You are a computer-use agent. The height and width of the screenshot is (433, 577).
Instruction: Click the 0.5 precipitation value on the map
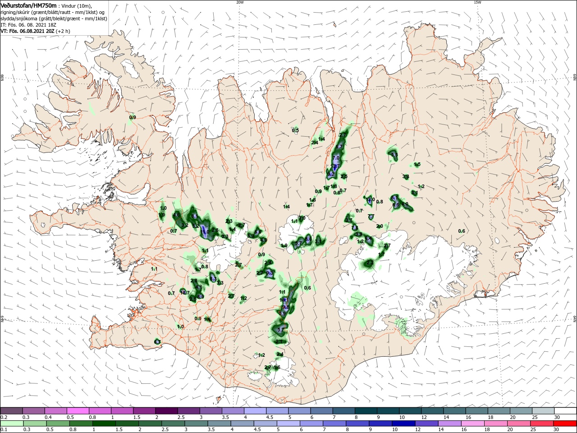[295, 130]
